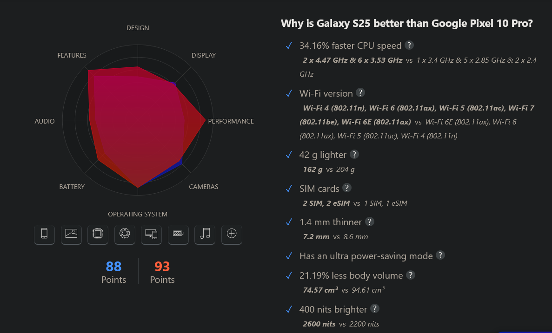Open help icon beside Wi-Fi version
552x333 pixels.
[x=360, y=92]
